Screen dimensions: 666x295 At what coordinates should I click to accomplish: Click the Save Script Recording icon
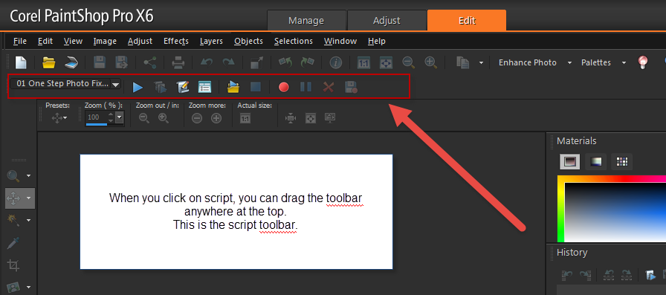point(351,88)
